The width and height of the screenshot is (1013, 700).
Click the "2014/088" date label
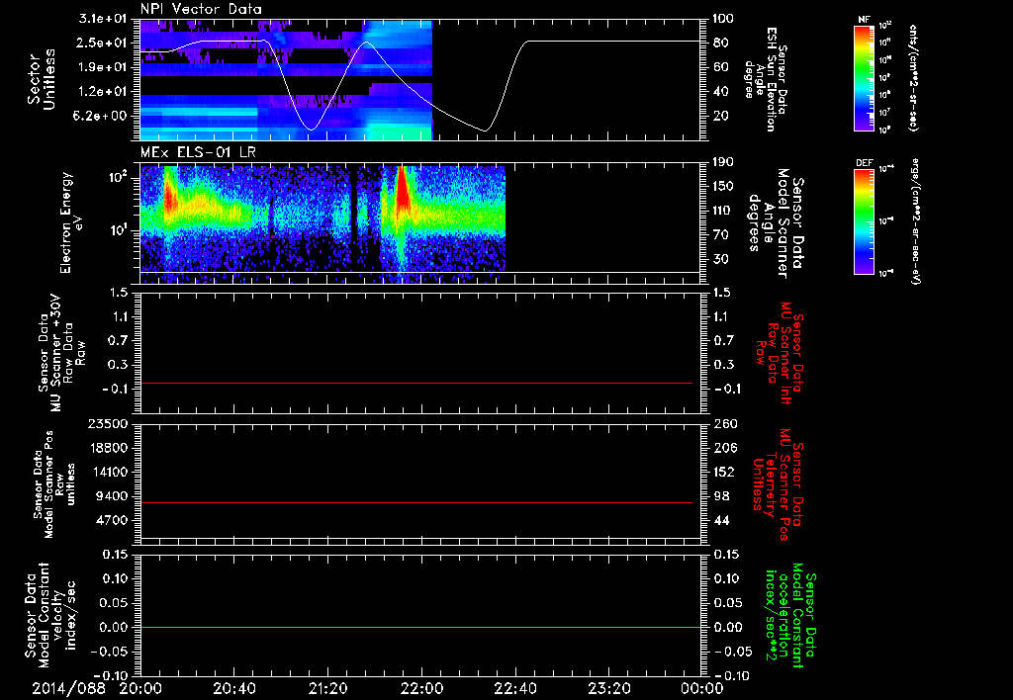pos(68,688)
